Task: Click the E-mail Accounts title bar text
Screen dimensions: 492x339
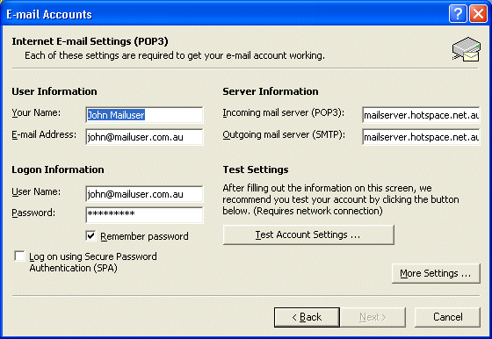Action: coord(49,14)
